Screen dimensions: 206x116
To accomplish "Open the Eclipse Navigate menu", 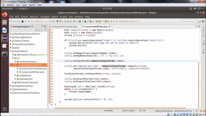I will pos(45,17).
